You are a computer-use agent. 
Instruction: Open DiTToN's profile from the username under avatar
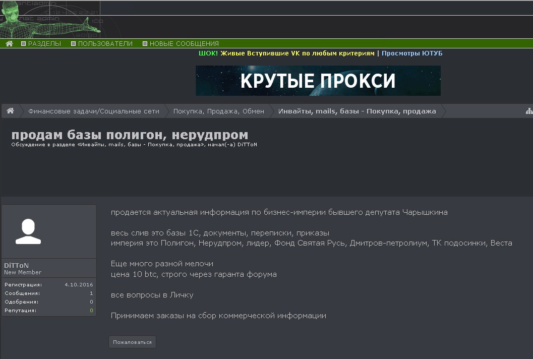[x=17, y=265]
